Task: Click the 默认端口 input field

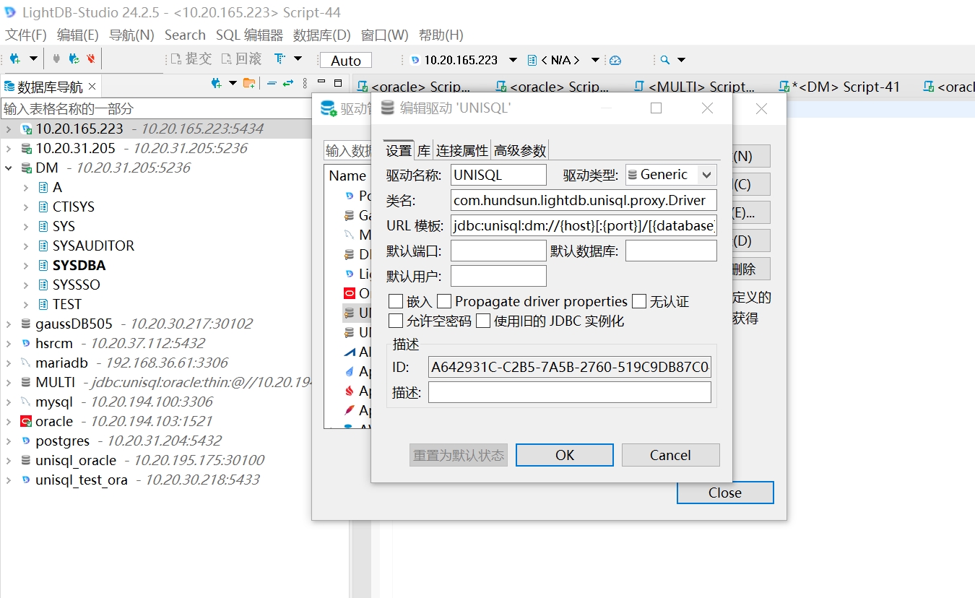Action: [x=498, y=251]
